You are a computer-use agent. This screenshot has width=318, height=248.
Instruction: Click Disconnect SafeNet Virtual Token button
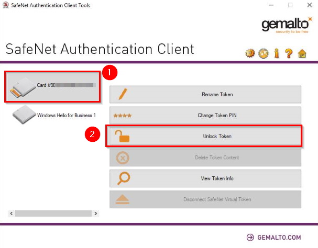[205, 199]
